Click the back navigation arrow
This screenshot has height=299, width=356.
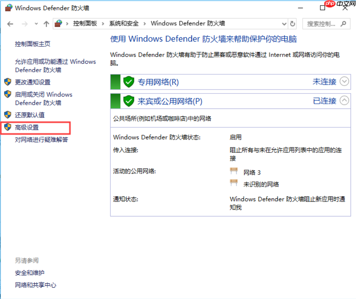(x=10, y=24)
